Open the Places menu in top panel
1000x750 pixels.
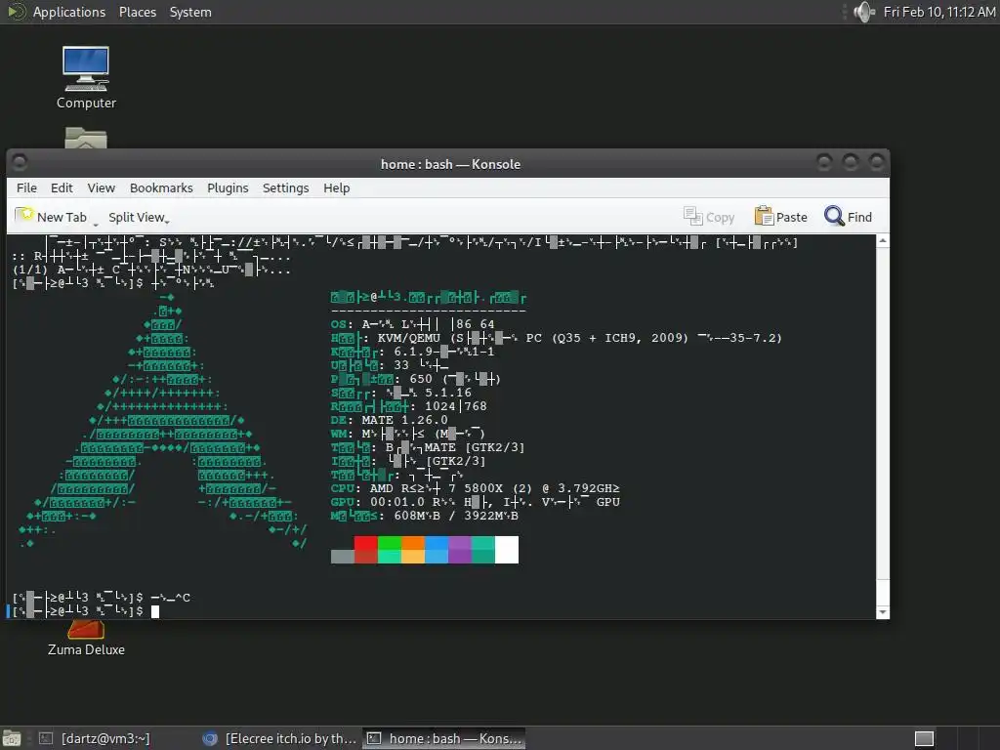[x=138, y=12]
